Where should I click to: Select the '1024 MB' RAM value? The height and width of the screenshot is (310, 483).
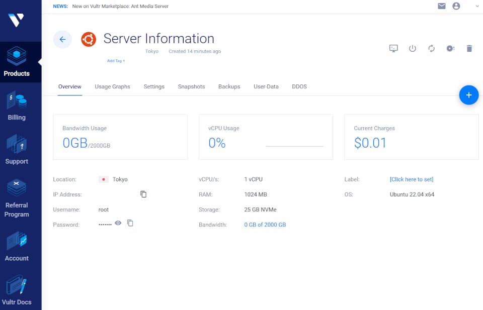point(256,194)
